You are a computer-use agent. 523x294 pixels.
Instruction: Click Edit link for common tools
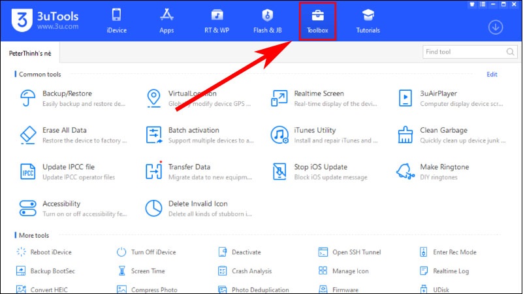(492, 74)
